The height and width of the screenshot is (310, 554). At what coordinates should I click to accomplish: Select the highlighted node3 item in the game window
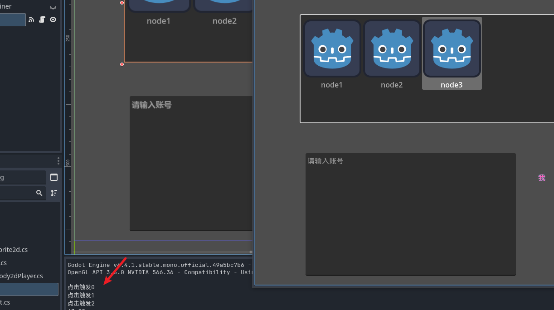point(452,53)
